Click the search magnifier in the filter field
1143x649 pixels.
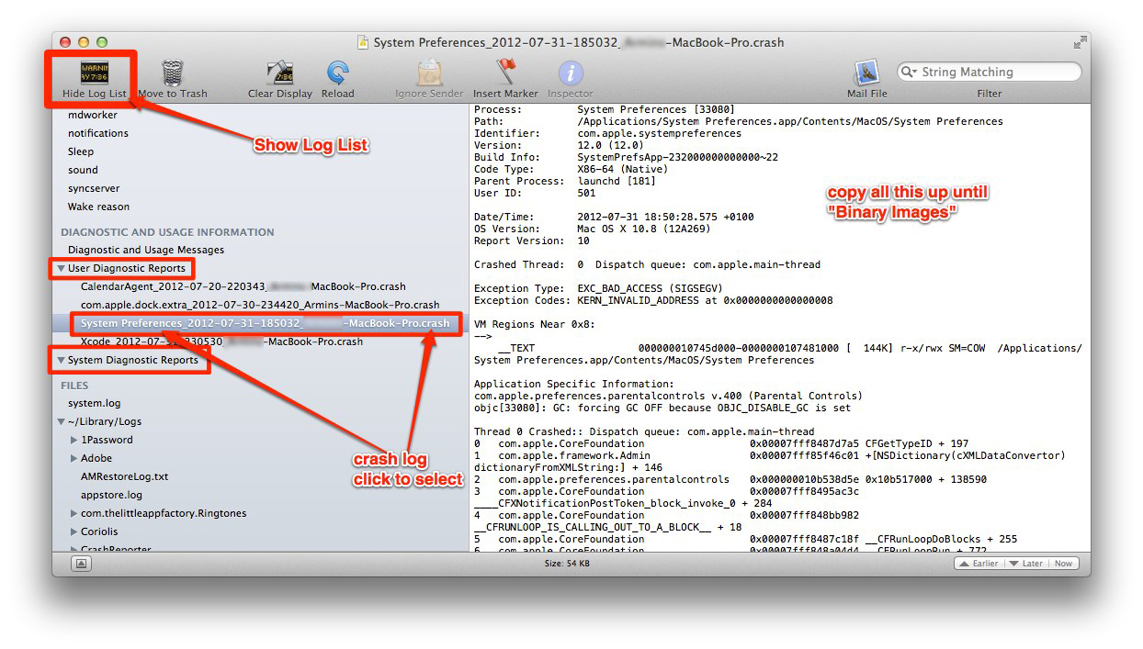(x=909, y=72)
